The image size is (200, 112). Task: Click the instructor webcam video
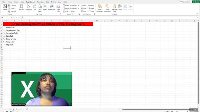pyautogui.click(x=42, y=89)
